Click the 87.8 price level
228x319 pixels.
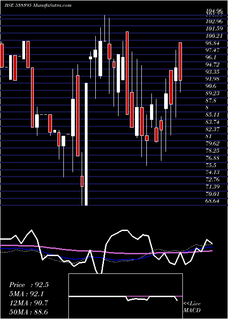coord(211,101)
